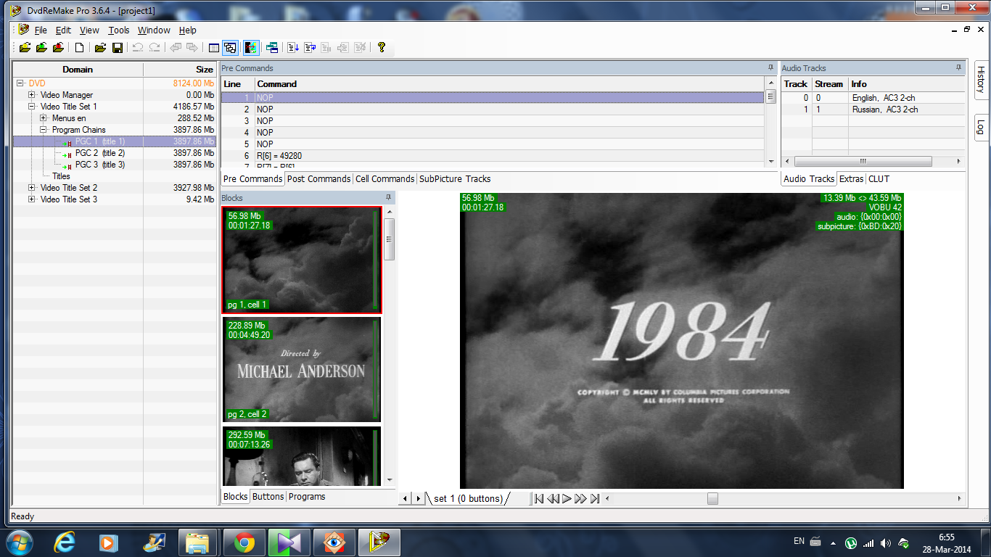
Task: Save the project using floppy disk icon
Action: (117, 48)
